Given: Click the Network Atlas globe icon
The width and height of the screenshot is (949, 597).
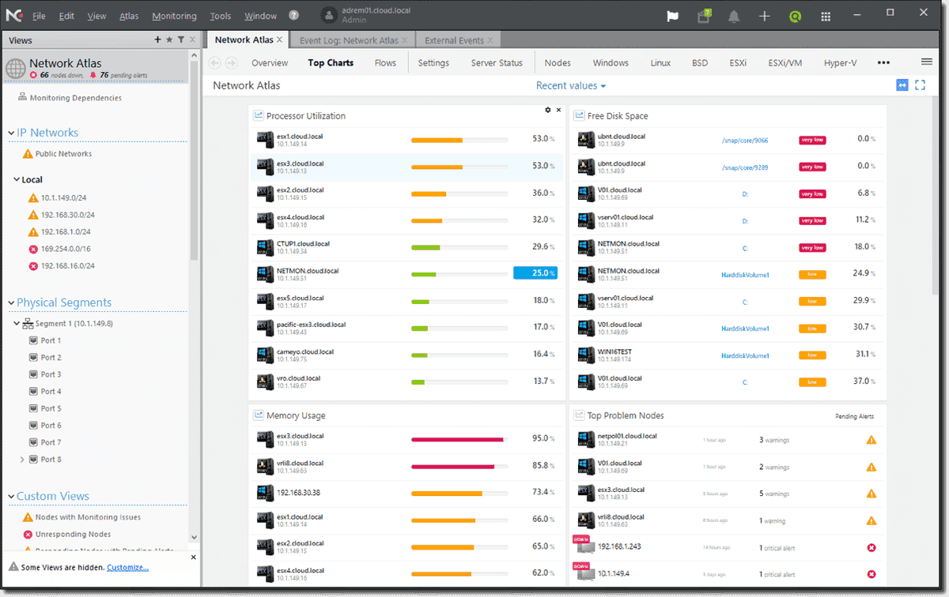Looking at the screenshot, I should (x=15, y=68).
